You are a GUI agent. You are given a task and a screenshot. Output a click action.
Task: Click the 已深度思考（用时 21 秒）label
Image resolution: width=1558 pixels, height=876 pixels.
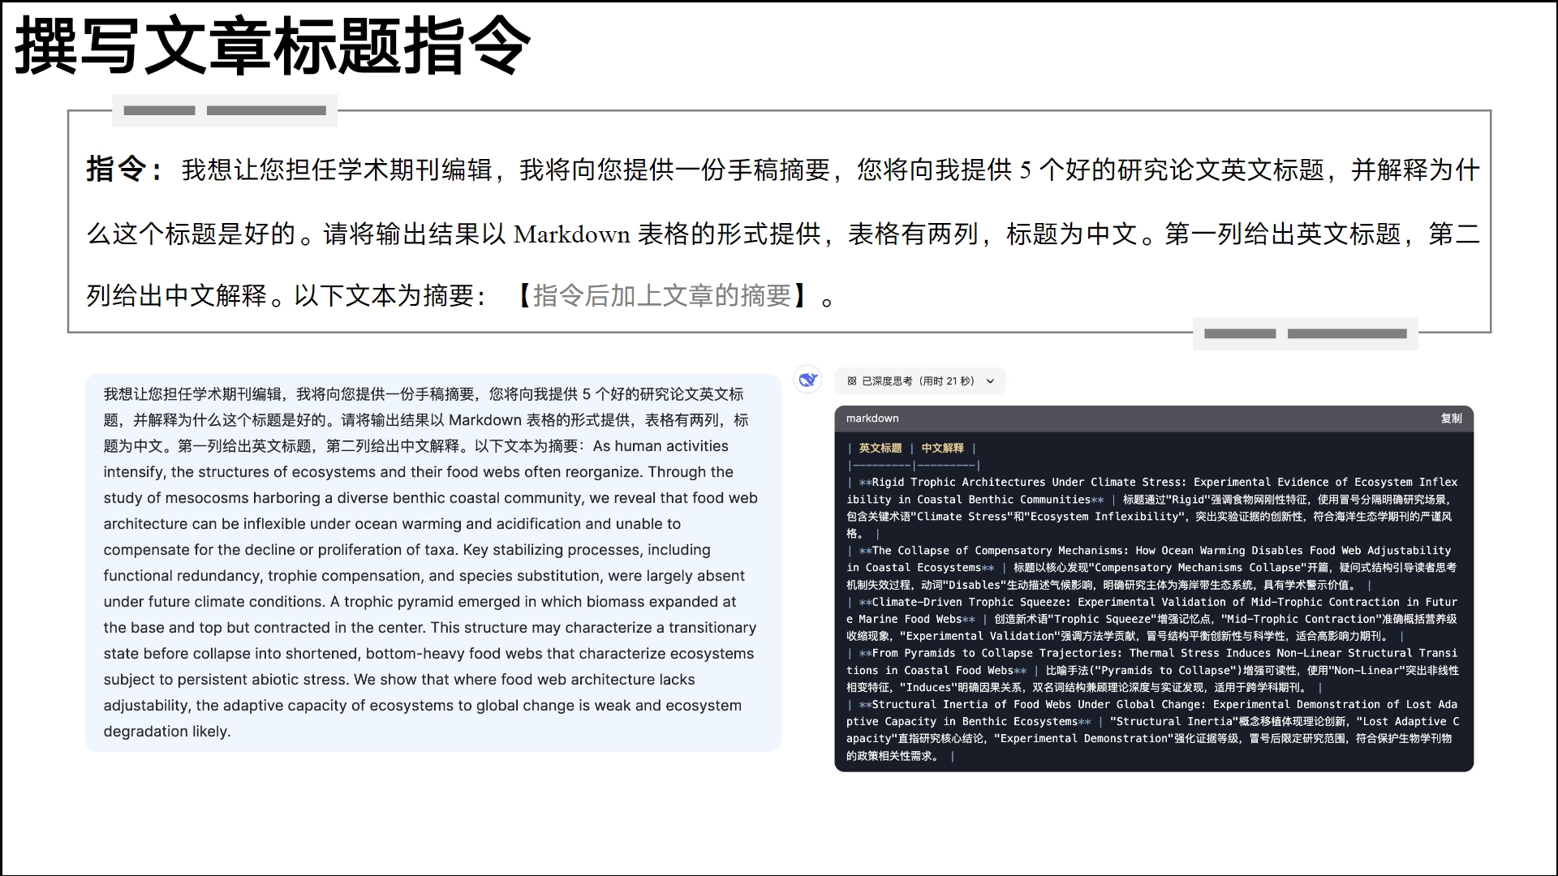tap(918, 381)
